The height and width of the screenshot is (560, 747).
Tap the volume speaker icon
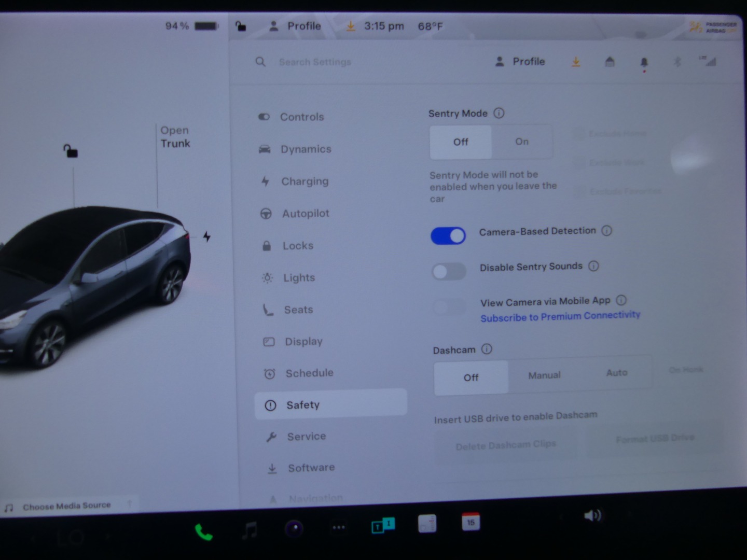tap(592, 515)
